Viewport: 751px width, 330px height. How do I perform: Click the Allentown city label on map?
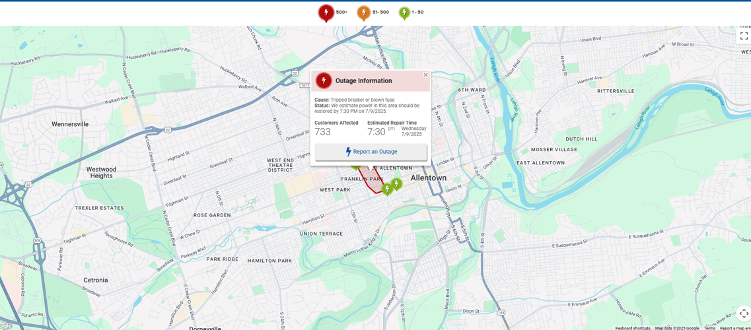[x=428, y=178]
